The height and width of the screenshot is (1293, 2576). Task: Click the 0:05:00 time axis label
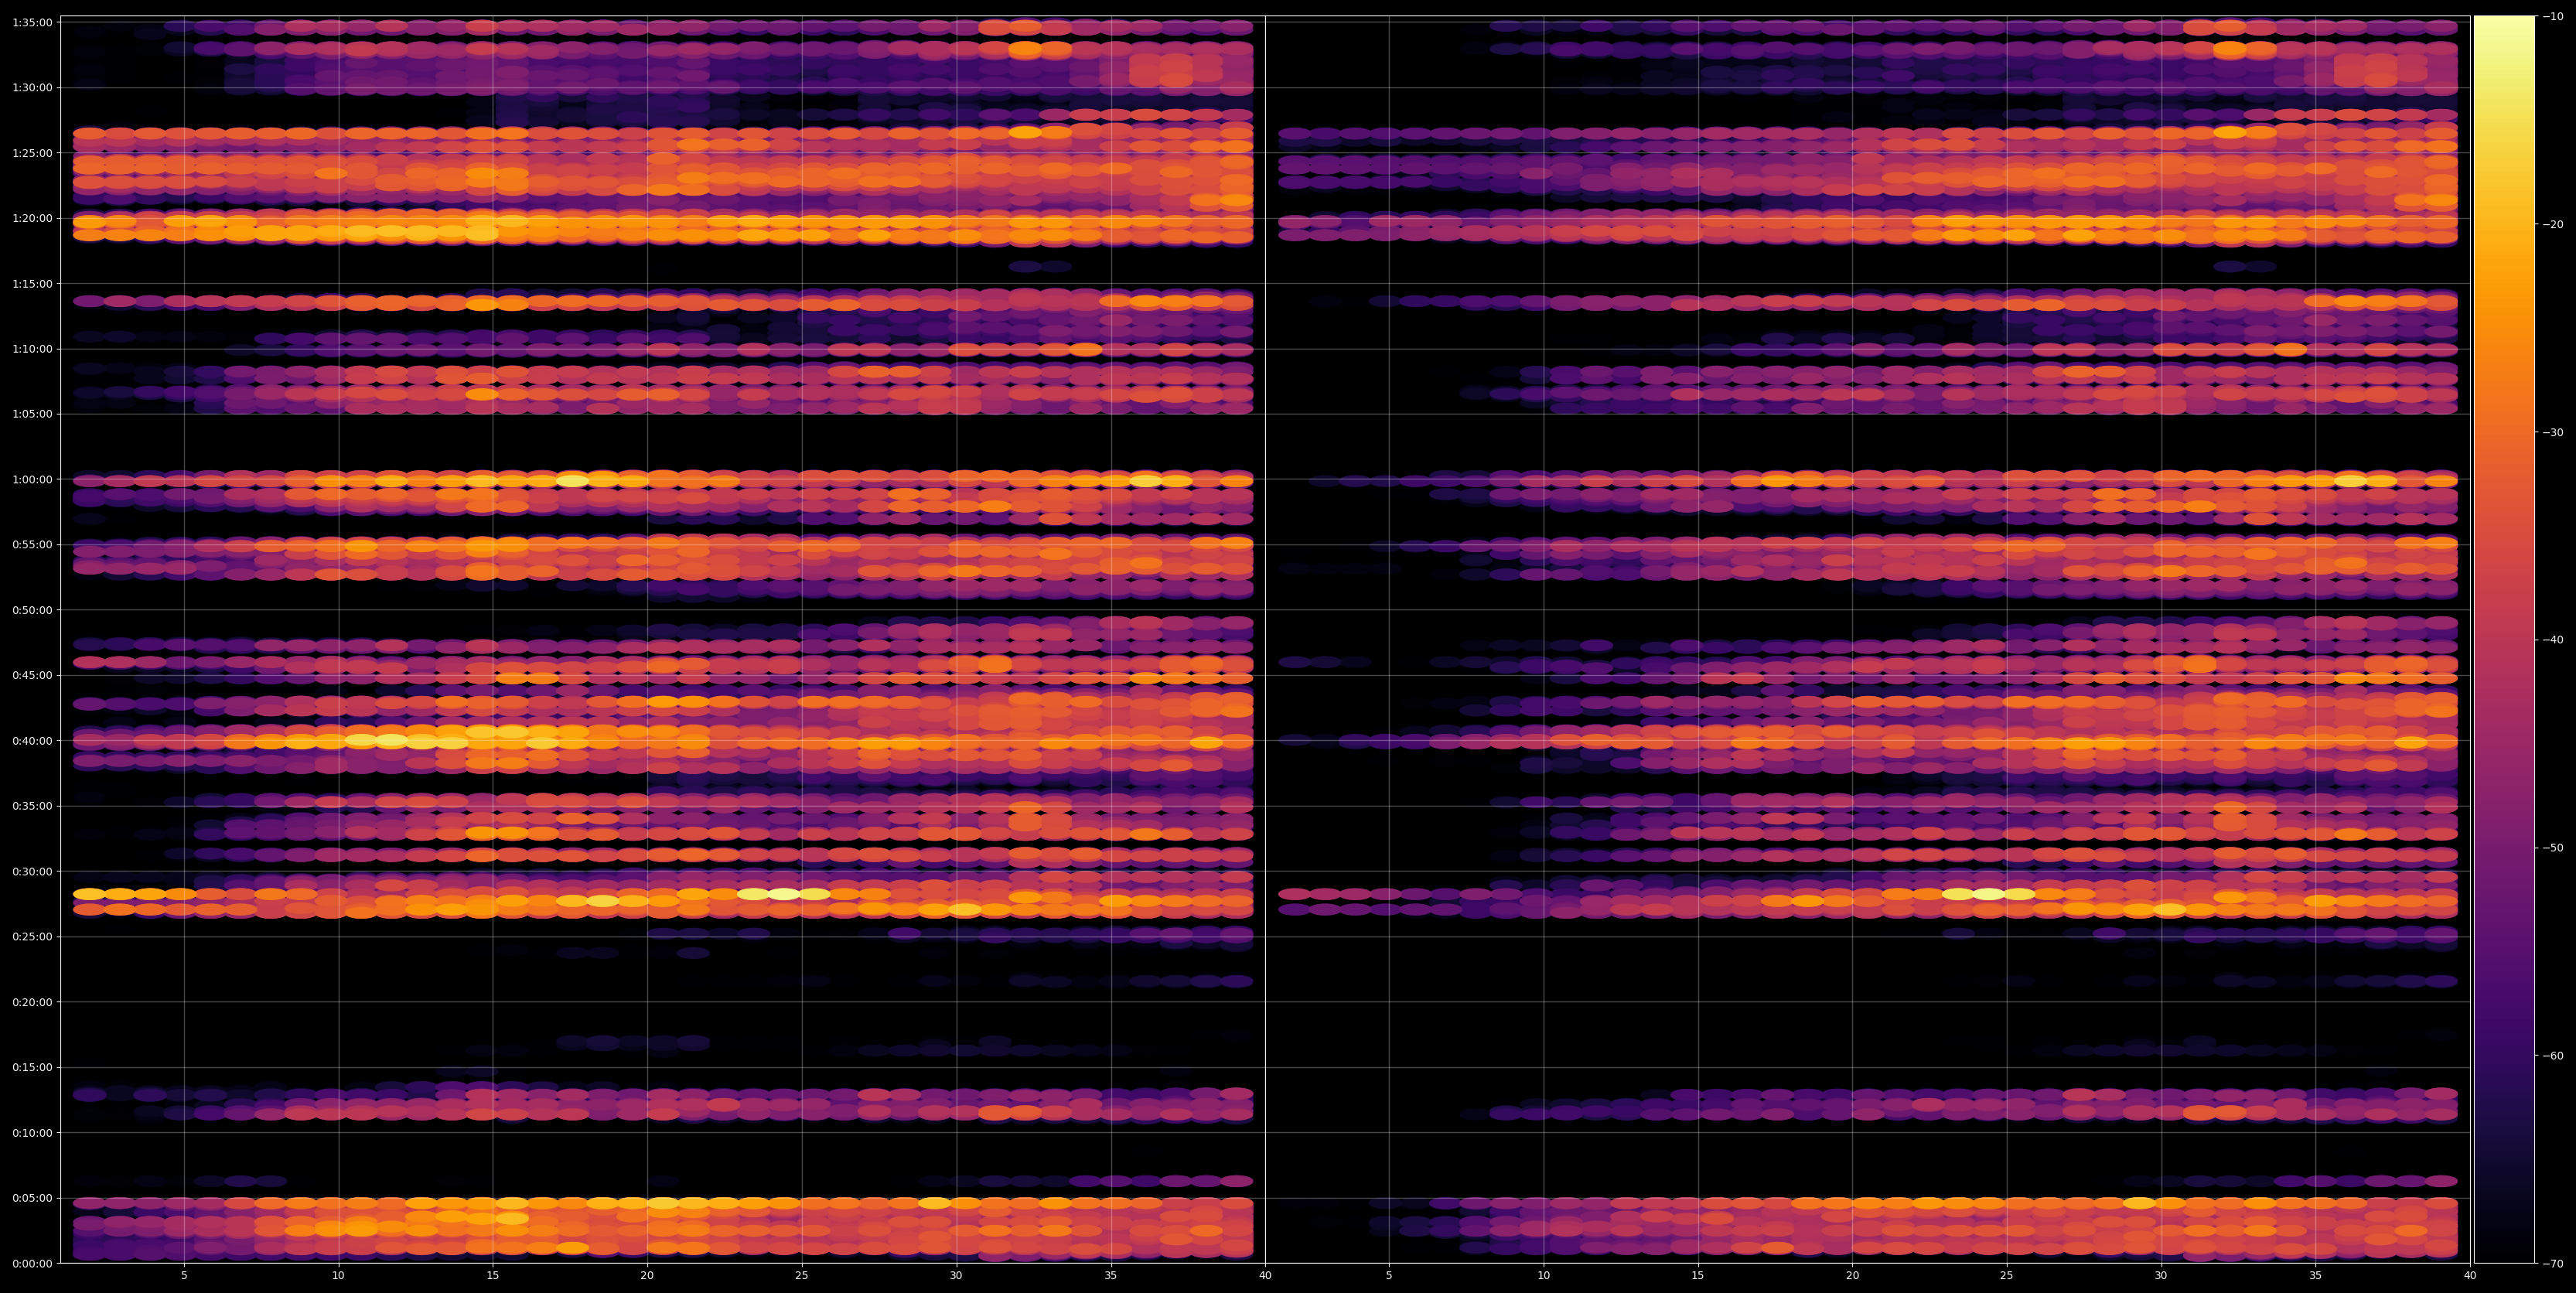[x=32, y=1198]
